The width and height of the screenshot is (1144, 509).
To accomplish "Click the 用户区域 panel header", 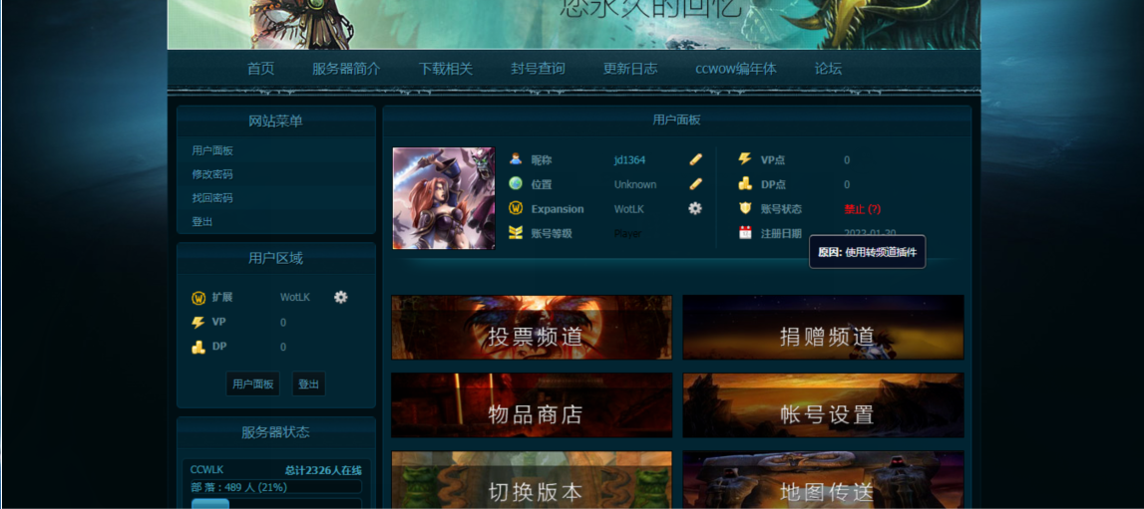I will (x=276, y=258).
